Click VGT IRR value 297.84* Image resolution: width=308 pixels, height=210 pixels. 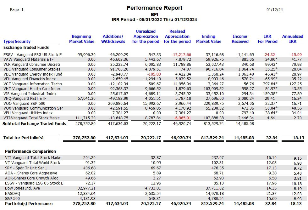pyautogui.click(x=270, y=84)
